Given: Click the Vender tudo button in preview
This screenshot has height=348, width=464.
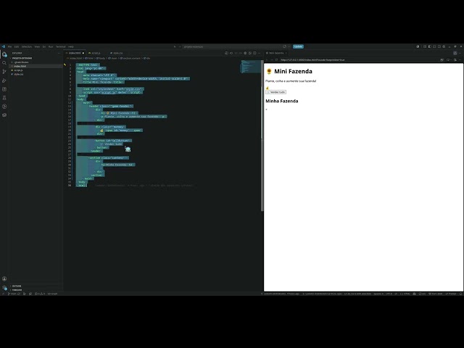Looking at the screenshot, I should coord(275,92).
